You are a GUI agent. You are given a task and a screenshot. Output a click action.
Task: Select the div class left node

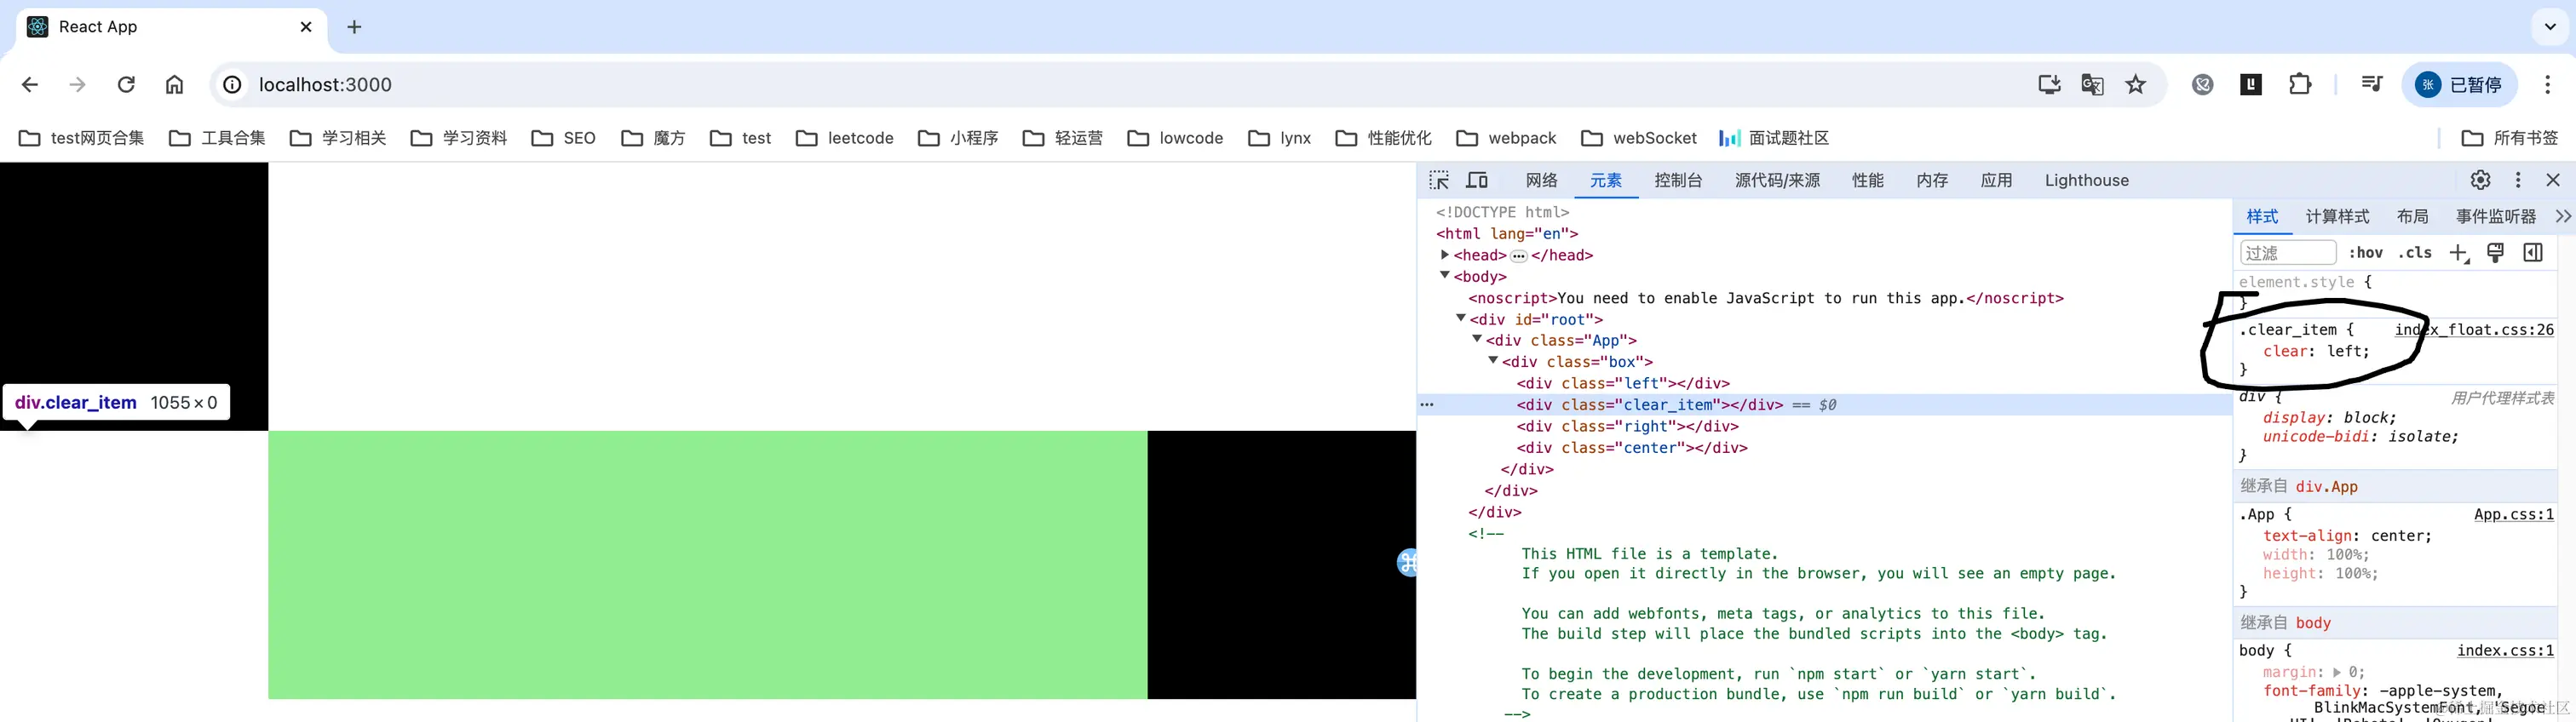coord(1623,383)
